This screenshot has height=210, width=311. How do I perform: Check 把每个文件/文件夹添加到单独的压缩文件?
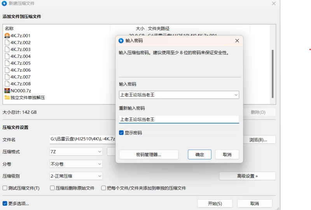[103, 188]
